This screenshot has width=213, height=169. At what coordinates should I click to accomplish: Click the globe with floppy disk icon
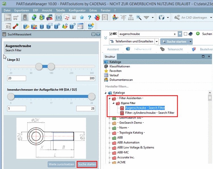49,18
